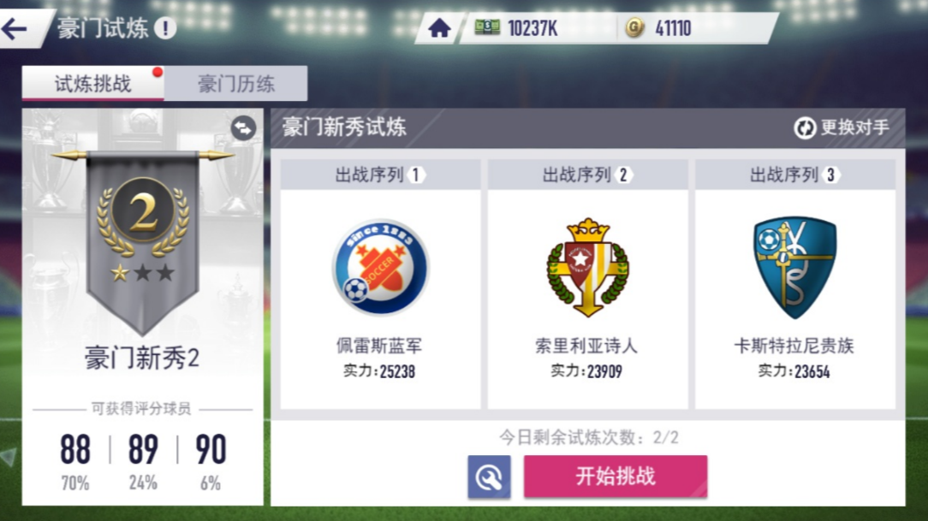Go back using the top-left arrow
Image resolution: width=928 pixels, height=521 pixels.
15,27
